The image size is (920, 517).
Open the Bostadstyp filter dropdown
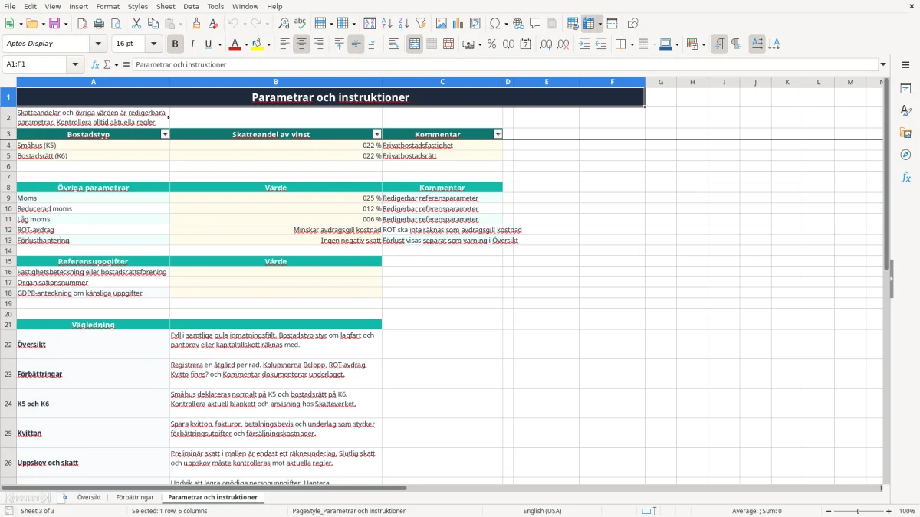[x=164, y=134]
